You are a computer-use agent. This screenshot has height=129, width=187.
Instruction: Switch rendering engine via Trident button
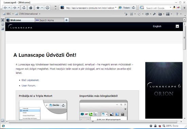point(124,7)
